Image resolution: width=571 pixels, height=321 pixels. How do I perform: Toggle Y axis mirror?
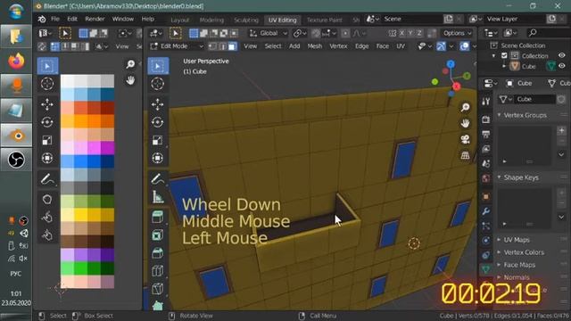[410, 33]
